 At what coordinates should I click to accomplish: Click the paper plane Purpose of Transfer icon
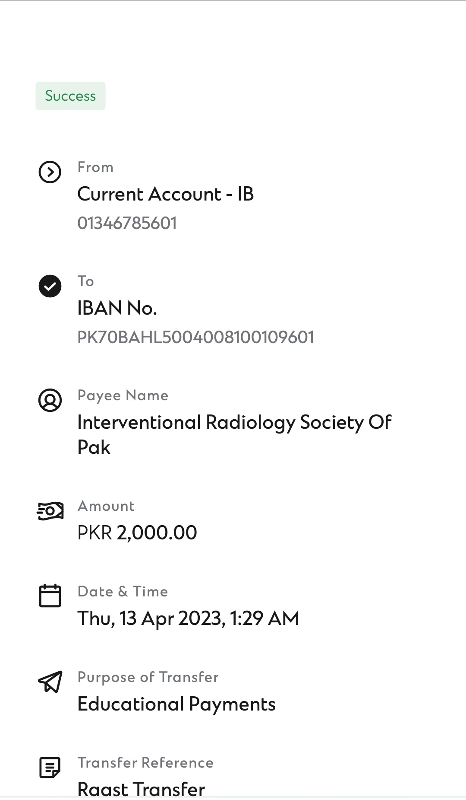tap(50, 682)
